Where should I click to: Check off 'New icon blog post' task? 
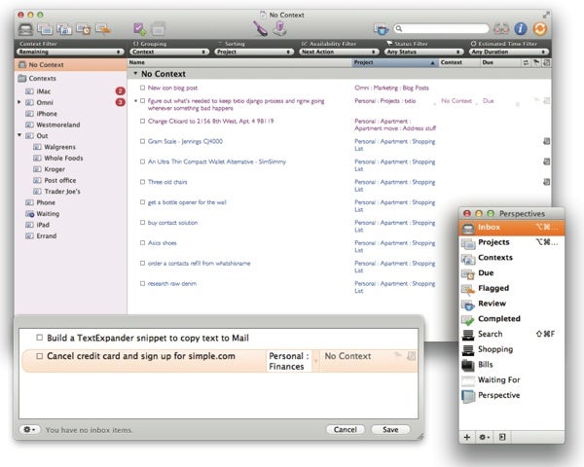[x=142, y=88]
